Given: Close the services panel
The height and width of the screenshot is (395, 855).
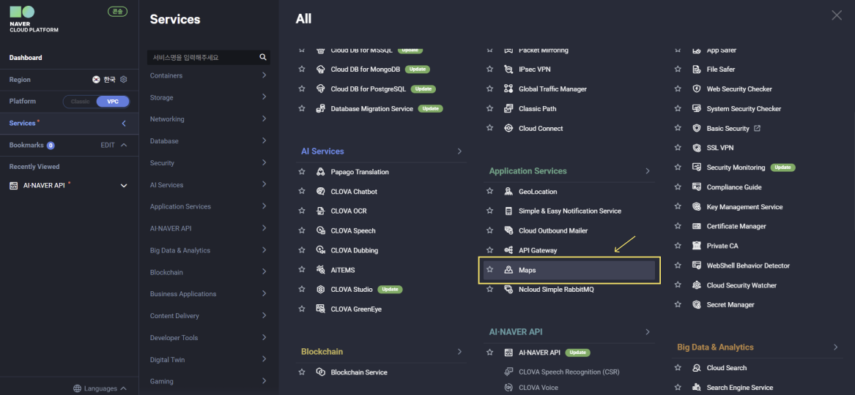Looking at the screenshot, I should pos(837,15).
